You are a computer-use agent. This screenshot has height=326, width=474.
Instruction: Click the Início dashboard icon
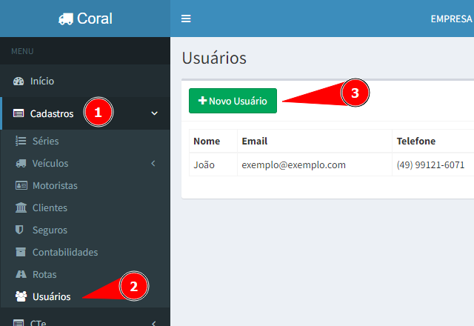(x=19, y=81)
